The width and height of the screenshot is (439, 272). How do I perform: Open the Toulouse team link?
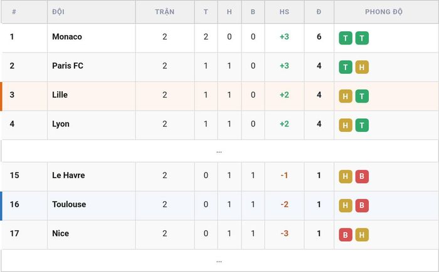[x=69, y=204]
